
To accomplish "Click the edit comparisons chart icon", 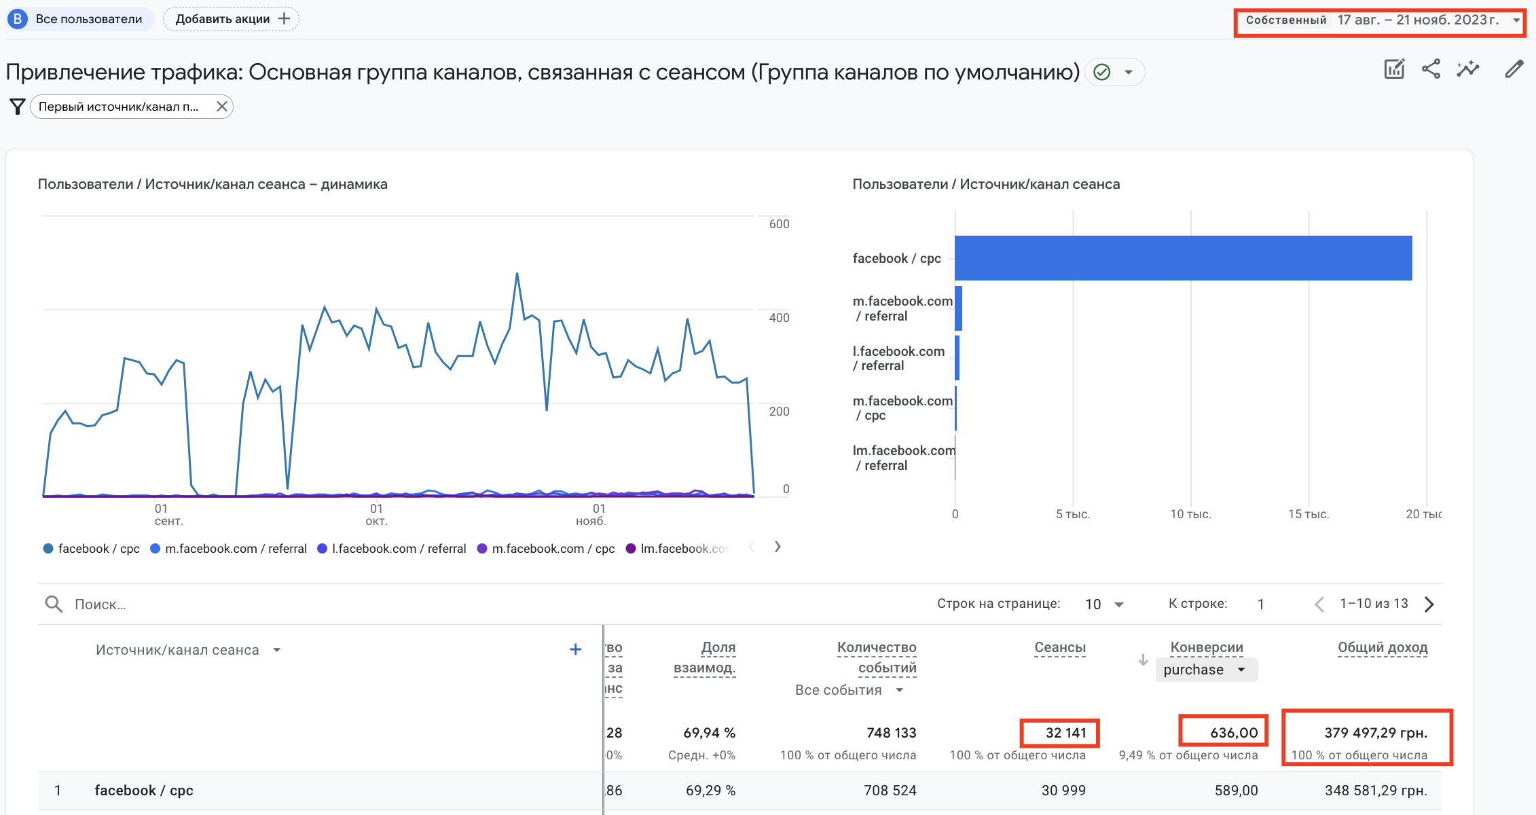I will (1394, 69).
